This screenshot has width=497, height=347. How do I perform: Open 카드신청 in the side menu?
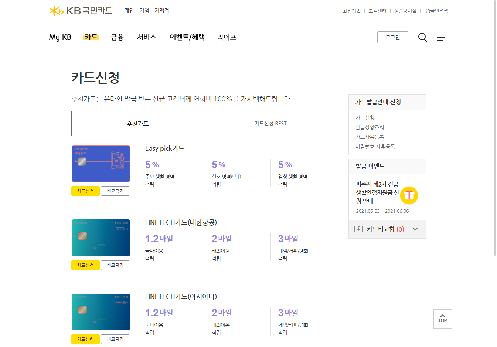point(365,118)
